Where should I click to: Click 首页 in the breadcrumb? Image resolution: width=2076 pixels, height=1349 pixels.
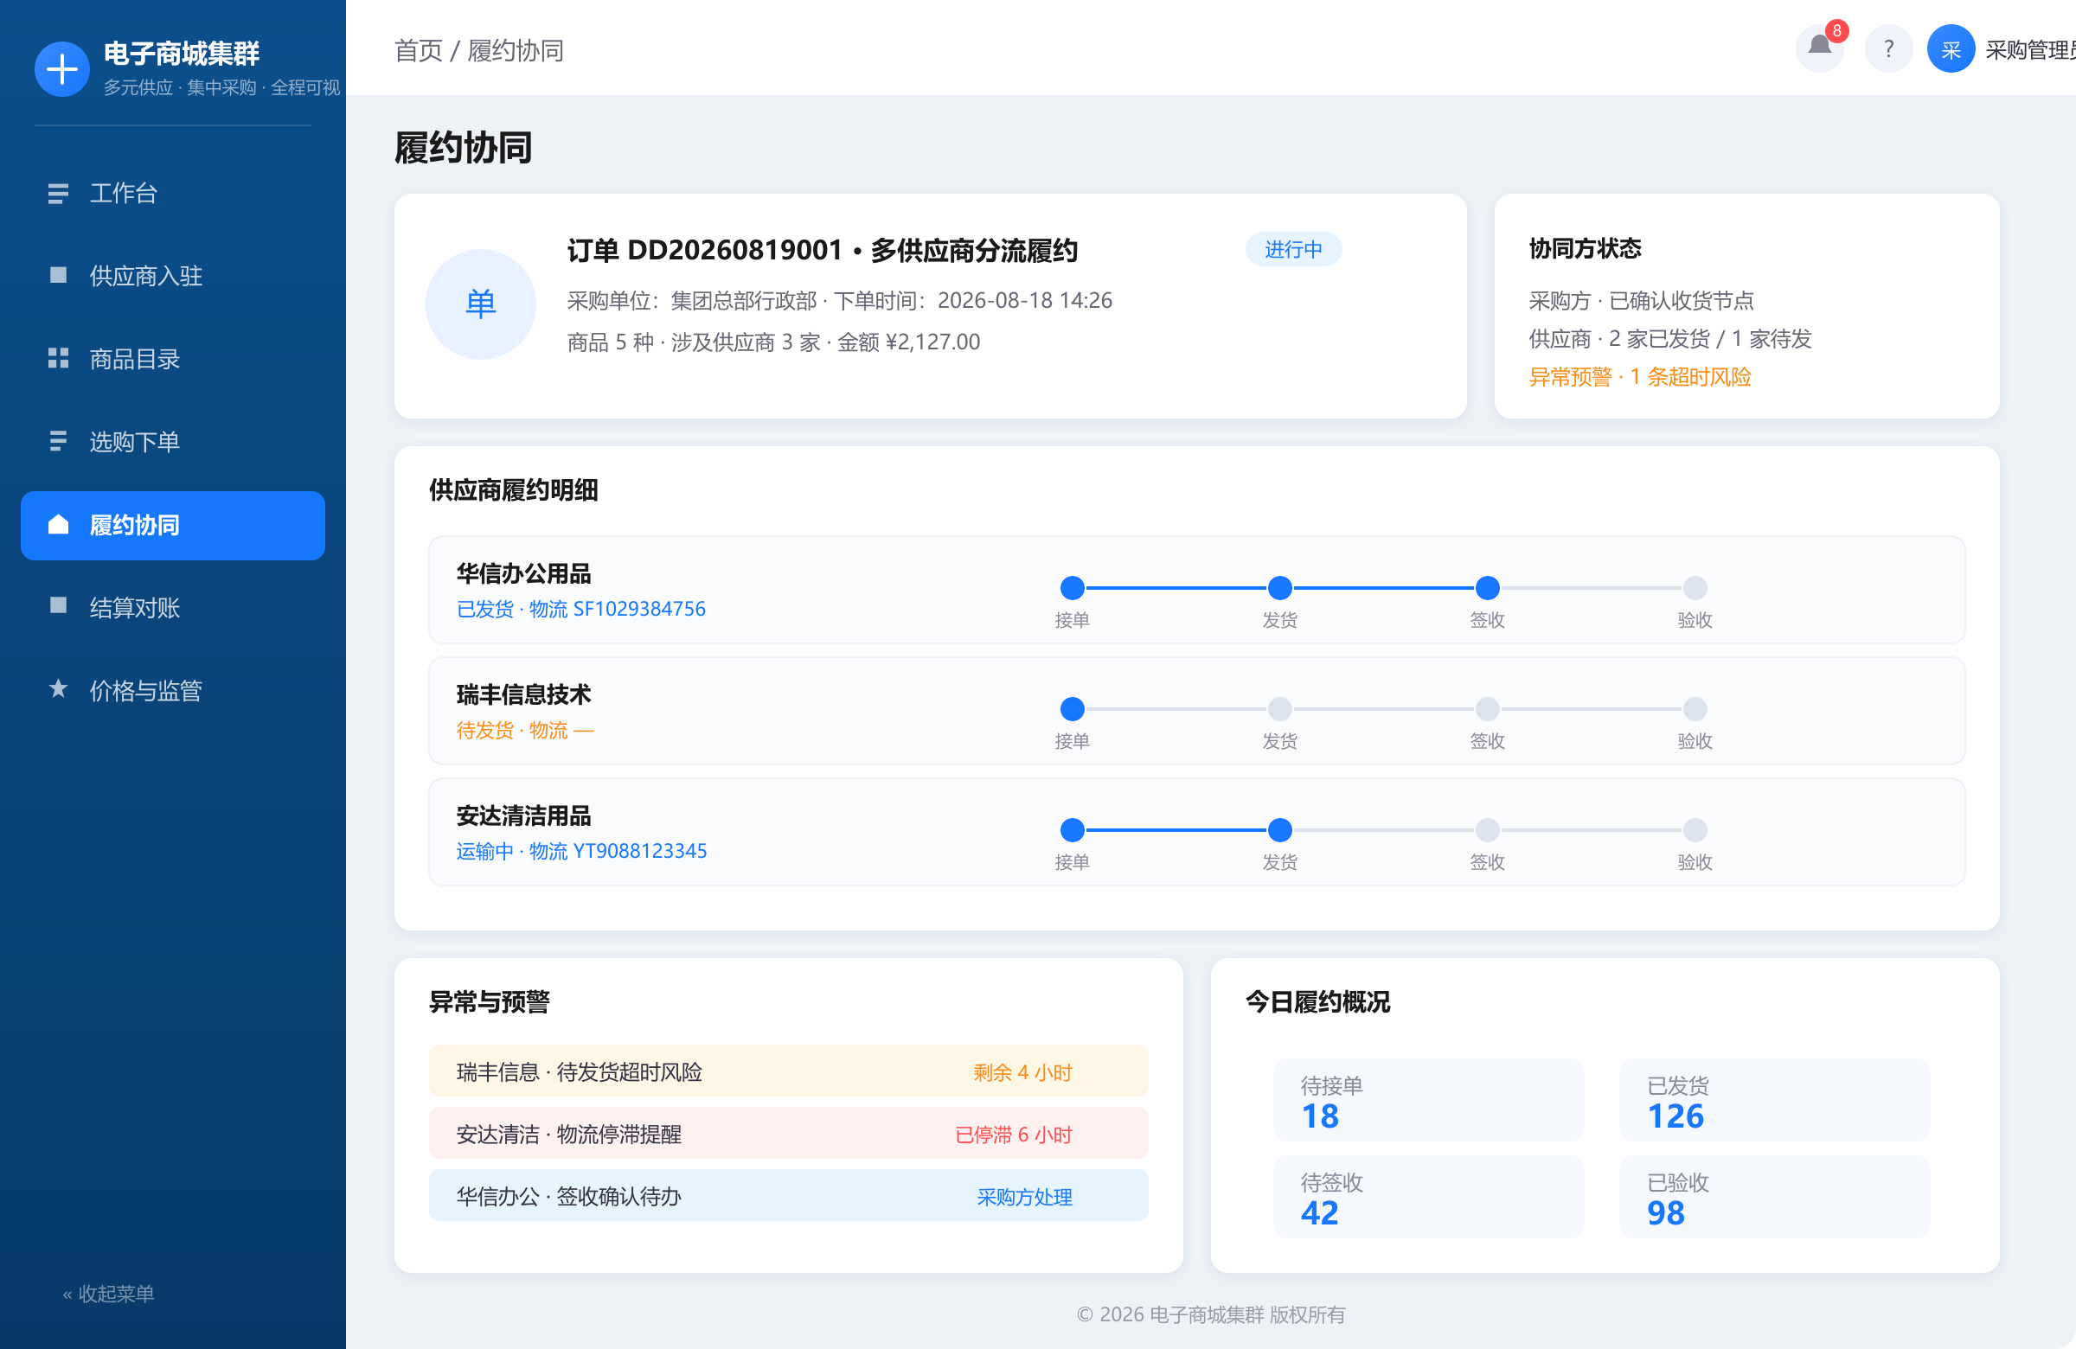[419, 50]
